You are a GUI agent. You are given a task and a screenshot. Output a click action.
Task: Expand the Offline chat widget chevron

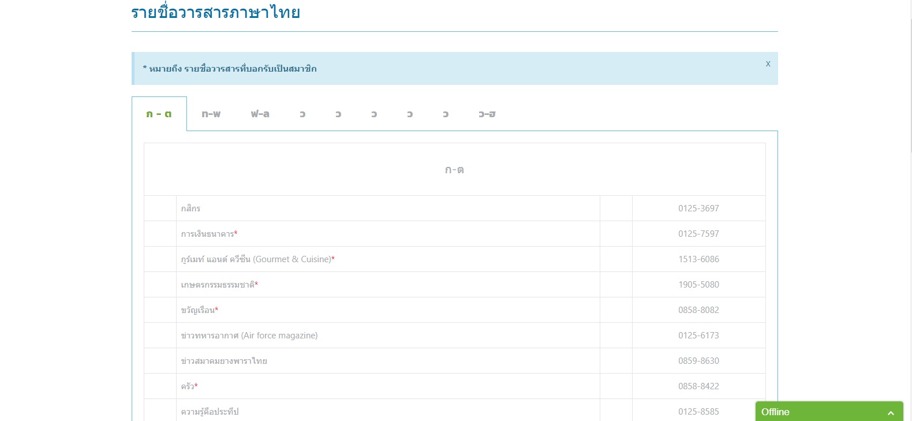891,412
